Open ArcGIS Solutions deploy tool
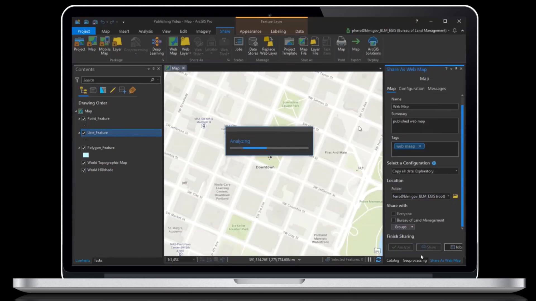 pyautogui.click(x=373, y=46)
